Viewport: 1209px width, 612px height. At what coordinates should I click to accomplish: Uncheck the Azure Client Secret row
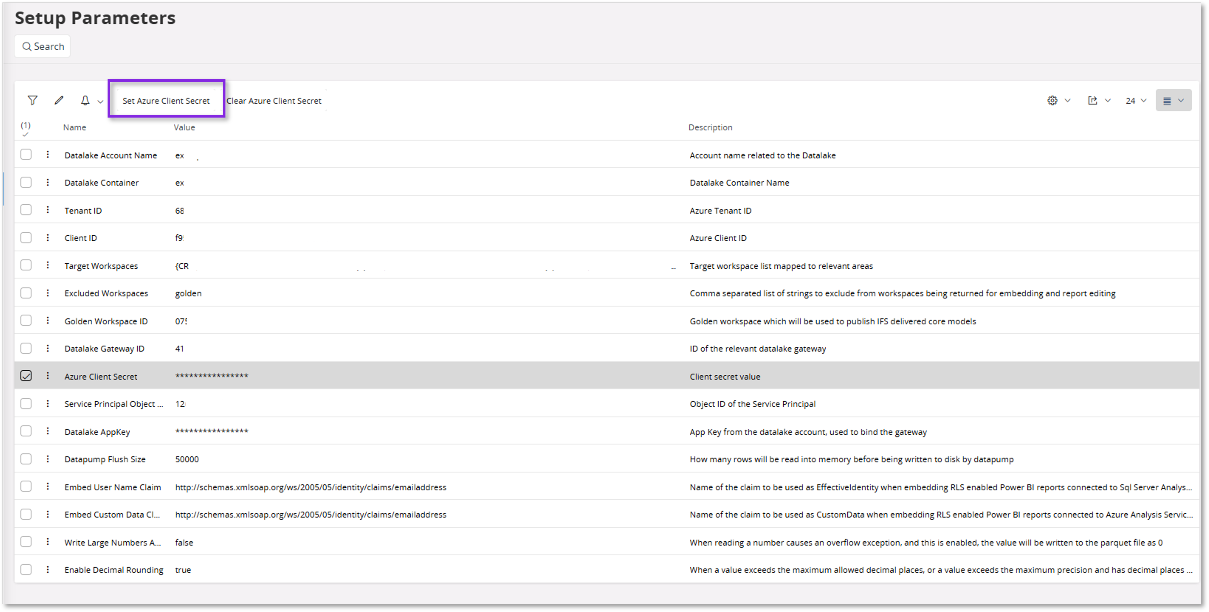click(x=26, y=376)
